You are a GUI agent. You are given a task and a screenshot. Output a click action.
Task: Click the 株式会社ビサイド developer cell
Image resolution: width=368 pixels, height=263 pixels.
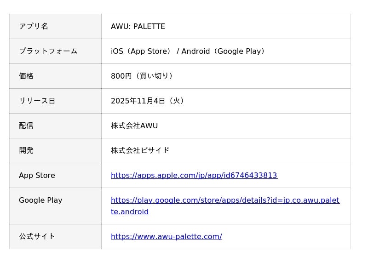[x=140, y=151]
